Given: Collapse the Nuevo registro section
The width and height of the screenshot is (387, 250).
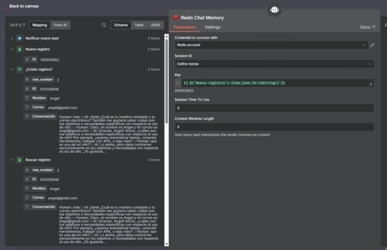Looking at the screenshot, I should pos(12,49).
